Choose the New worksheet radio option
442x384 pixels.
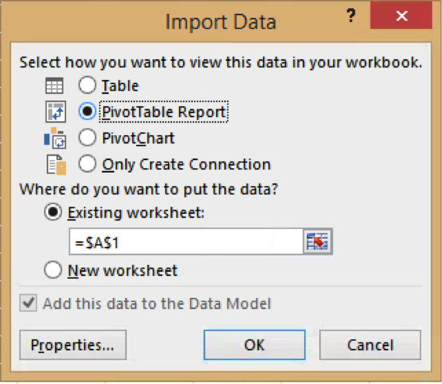[x=52, y=270]
